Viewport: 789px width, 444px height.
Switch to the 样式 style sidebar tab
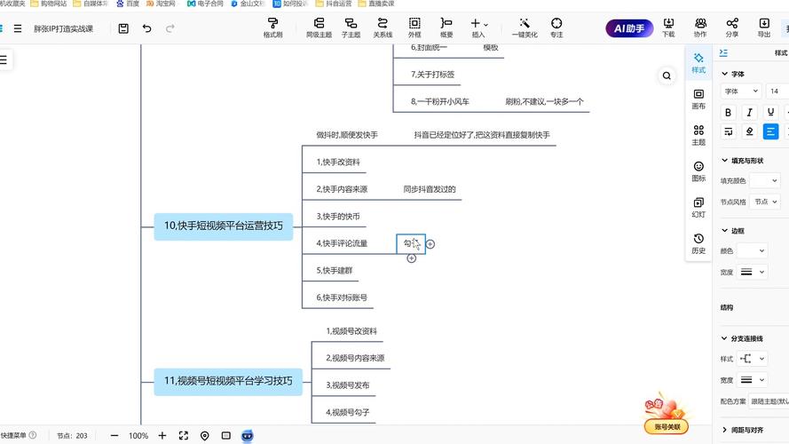[698, 63]
